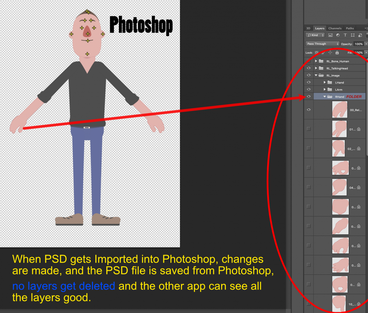This screenshot has height=313, width=368.
Task: Filter for shape layers icon
Action: [353, 35]
